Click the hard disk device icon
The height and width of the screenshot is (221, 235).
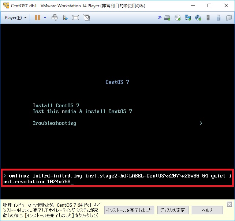tap(167, 18)
